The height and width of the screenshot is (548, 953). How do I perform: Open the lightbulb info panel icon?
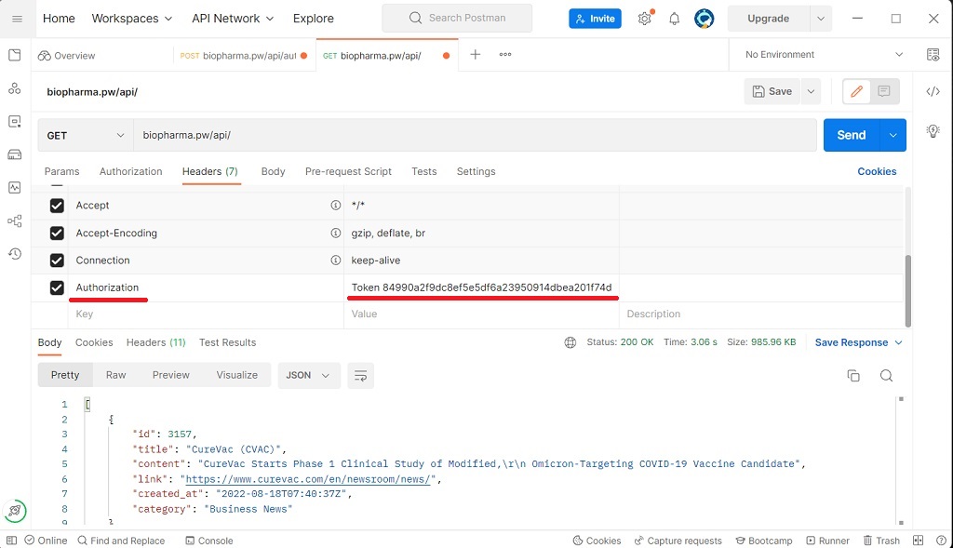[933, 130]
